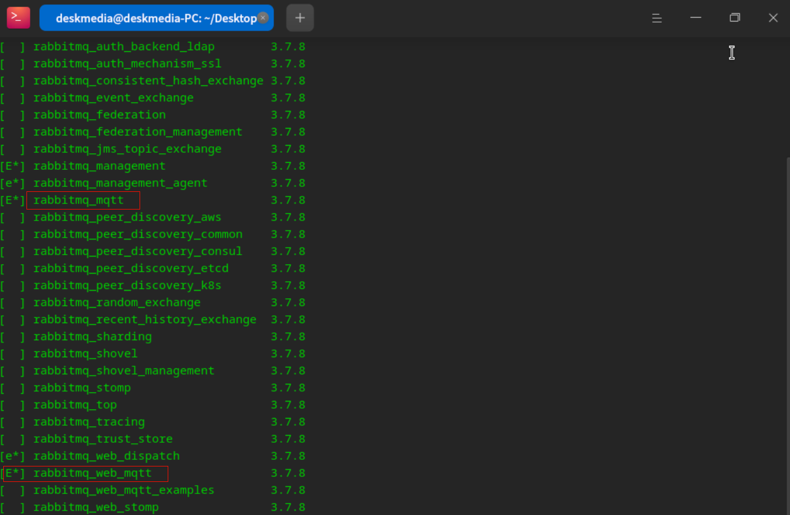Close the deskmedia@deskmedia-PC tab
This screenshot has height=515, width=790.
[x=263, y=18]
